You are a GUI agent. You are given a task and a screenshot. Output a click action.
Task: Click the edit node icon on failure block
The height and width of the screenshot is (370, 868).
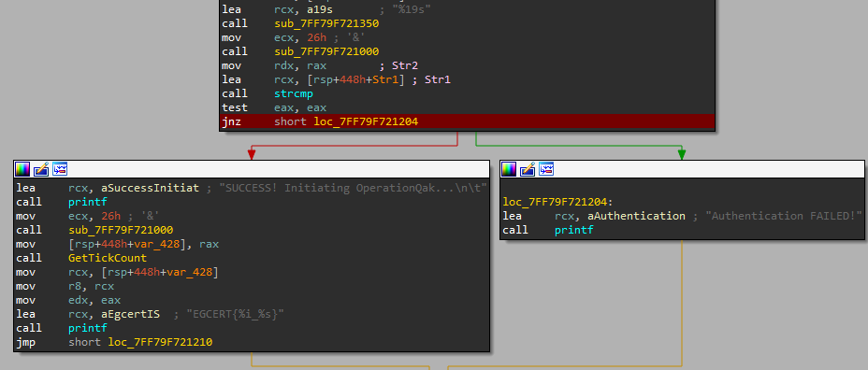528,169
